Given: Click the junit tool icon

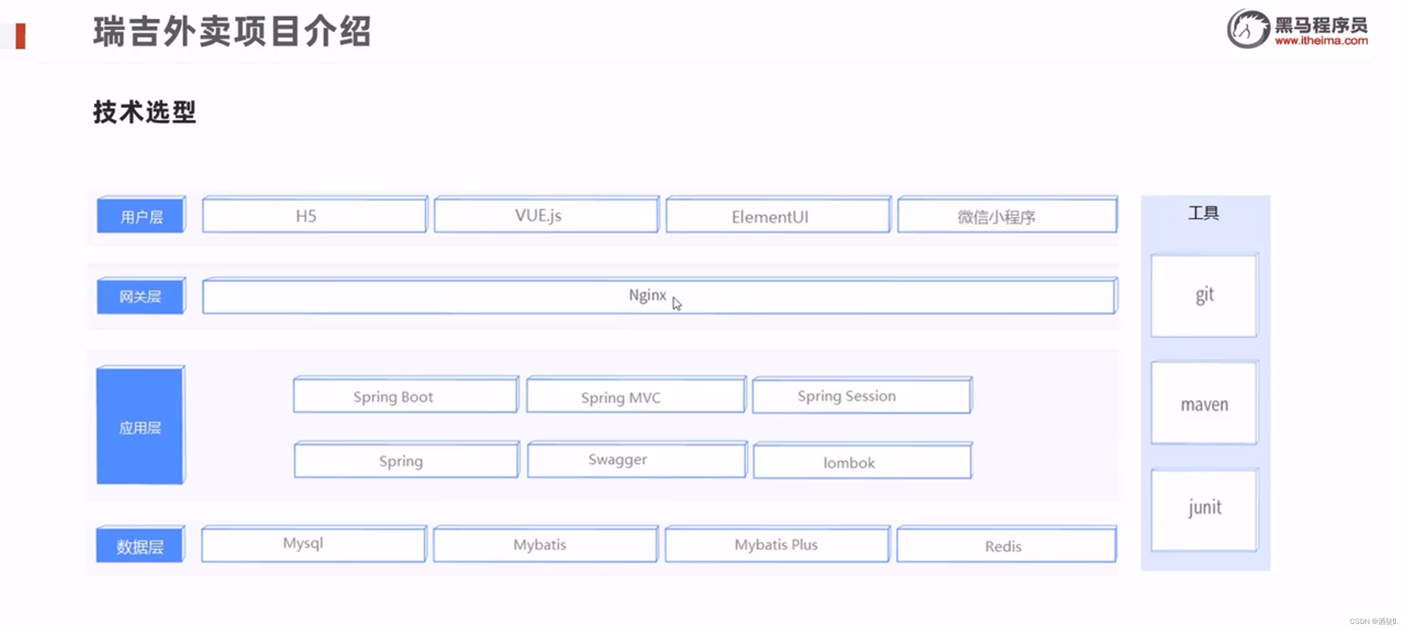Looking at the screenshot, I should click(x=1204, y=507).
